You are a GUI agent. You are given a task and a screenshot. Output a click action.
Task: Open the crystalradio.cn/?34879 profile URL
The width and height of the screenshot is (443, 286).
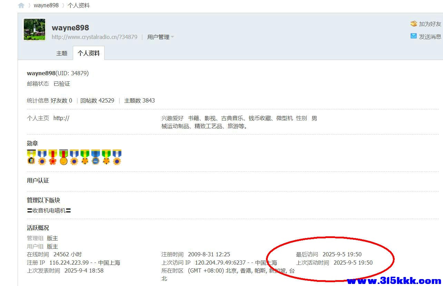pos(95,37)
